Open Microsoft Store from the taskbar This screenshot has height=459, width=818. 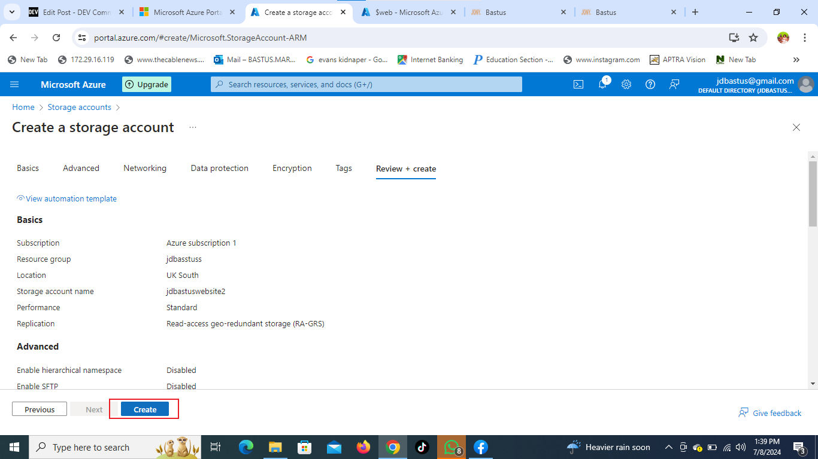coord(305,447)
